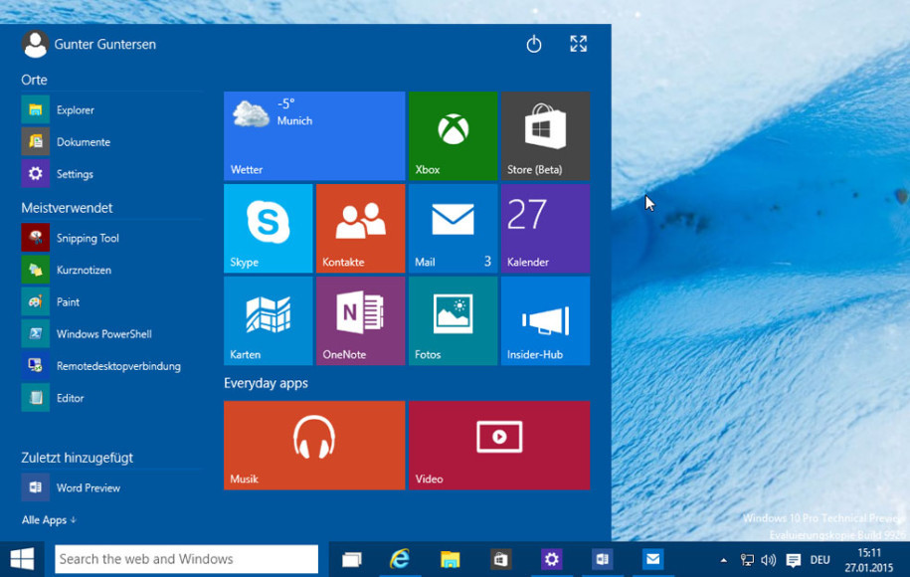The height and width of the screenshot is (577, 910).
Task: Open Task View in the taskbar
Action: (352, 559)
